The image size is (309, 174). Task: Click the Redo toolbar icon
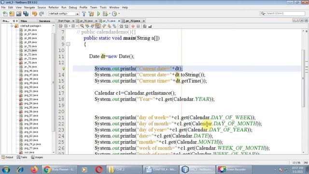point(42,14)
